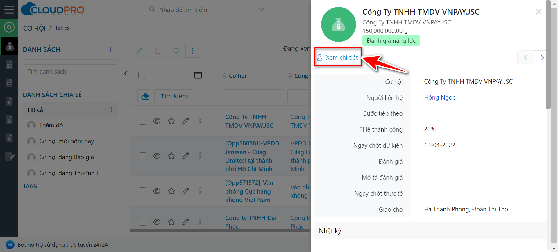The image size is (558, 252).
Task: Open the Opp580581 VPĐD Janssen - Cilag link
Action: tap(252, 156)
